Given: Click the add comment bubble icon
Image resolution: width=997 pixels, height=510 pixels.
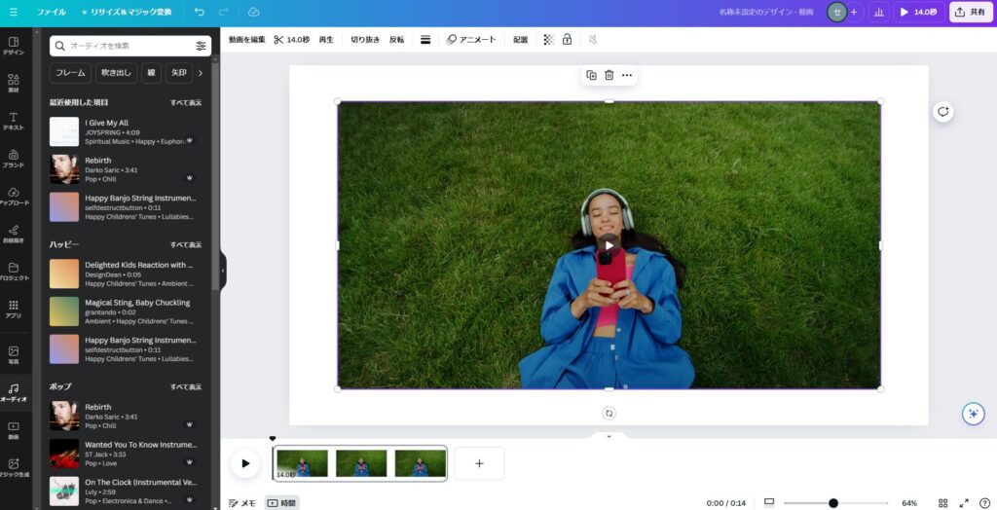Looking at the screenshot, I should pyautogui.click(x=942, y=112).
